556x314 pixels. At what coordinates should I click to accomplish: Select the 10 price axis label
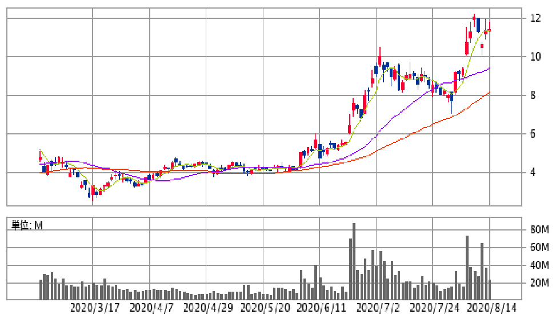(x=535, y=57)
